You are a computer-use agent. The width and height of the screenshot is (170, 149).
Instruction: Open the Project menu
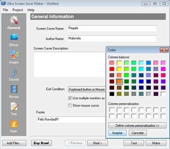coord(18,10)
